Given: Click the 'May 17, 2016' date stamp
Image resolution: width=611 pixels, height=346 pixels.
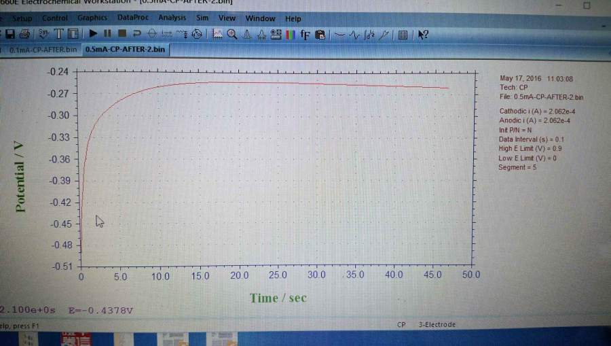Looking at the screenshot, I should click(x=521, y=78).
